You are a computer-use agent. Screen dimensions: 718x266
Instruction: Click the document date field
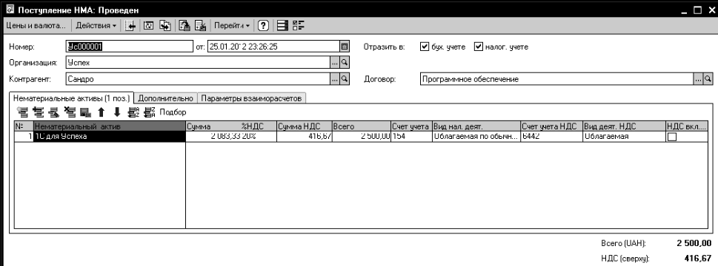pyautogui.click(x=274, y=47)
